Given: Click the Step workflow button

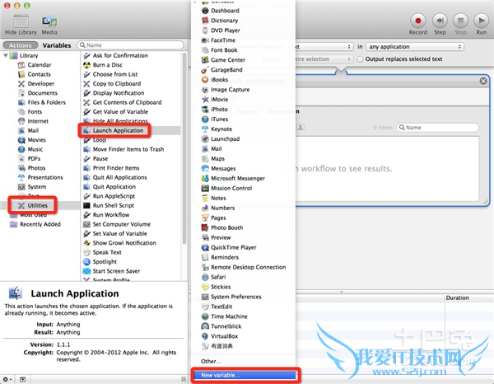Looking at the screenshot, I should (x=440, y=21).
